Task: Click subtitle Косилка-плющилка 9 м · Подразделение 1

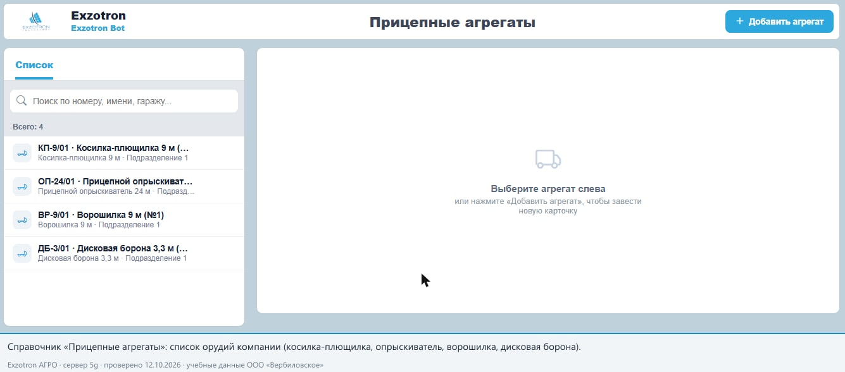Action: click(x=113, y=158)
